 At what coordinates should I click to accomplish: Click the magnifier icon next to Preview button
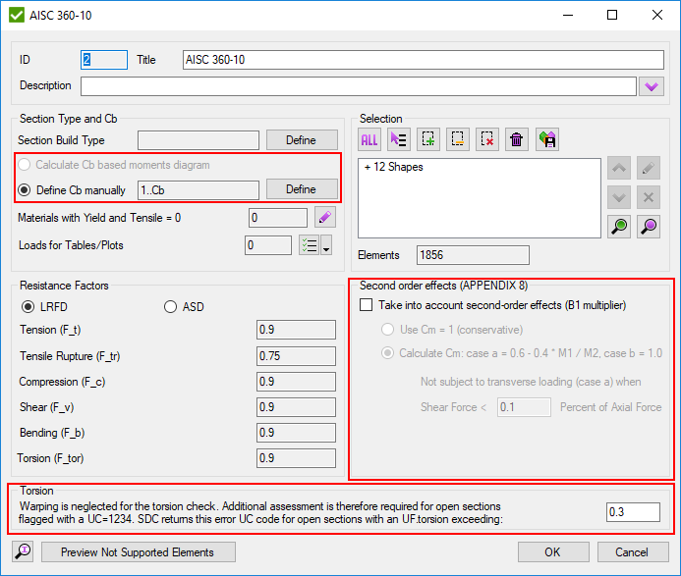23,551
